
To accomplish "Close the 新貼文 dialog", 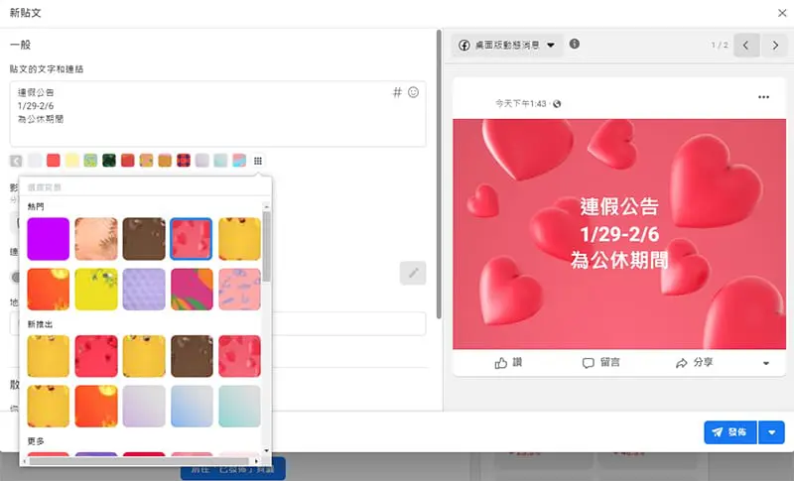I will coord(782,13).
